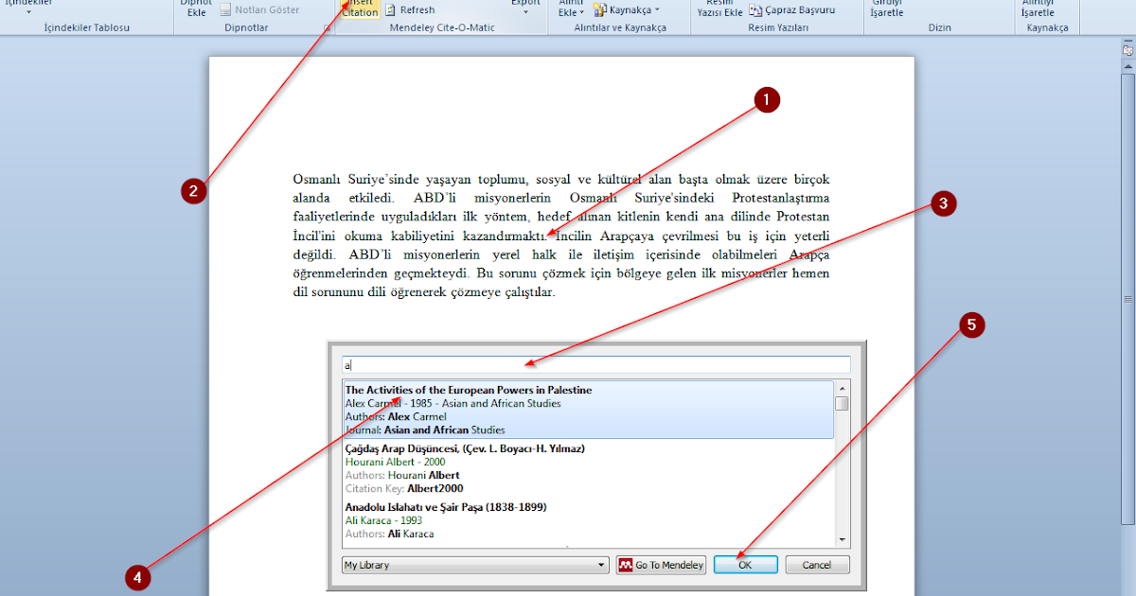This screenshot has width=1136, height=596.
Task: Click 'Ali Karaca - 1993' line
Action: (384, 520)
